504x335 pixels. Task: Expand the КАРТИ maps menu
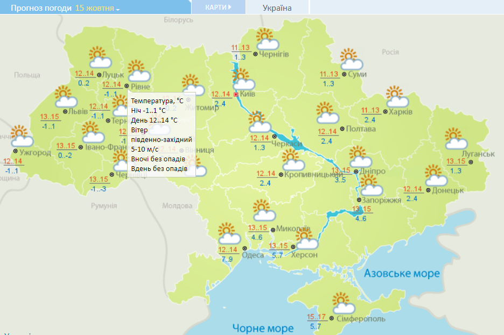click(x=218, y=8)
